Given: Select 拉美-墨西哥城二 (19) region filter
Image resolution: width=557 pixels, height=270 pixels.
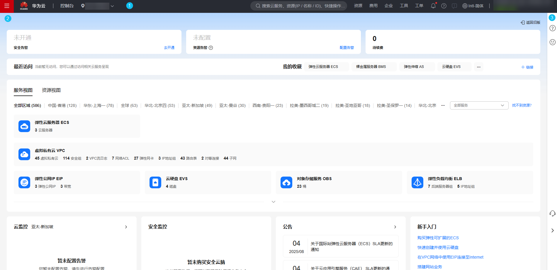Looking at the screenshot, I should [x=309, y=105].
